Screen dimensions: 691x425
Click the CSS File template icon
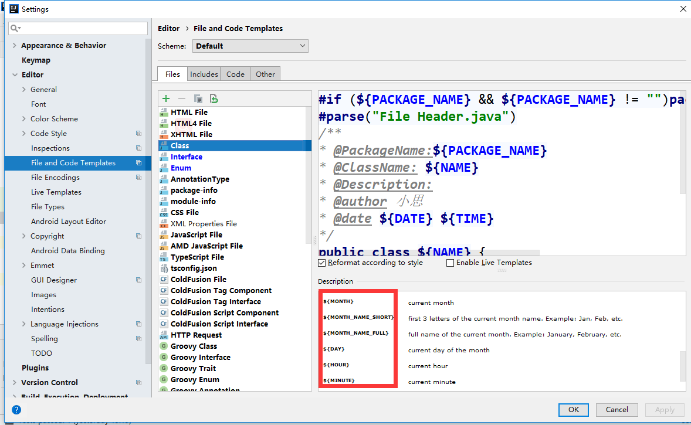tap(164, 213)
